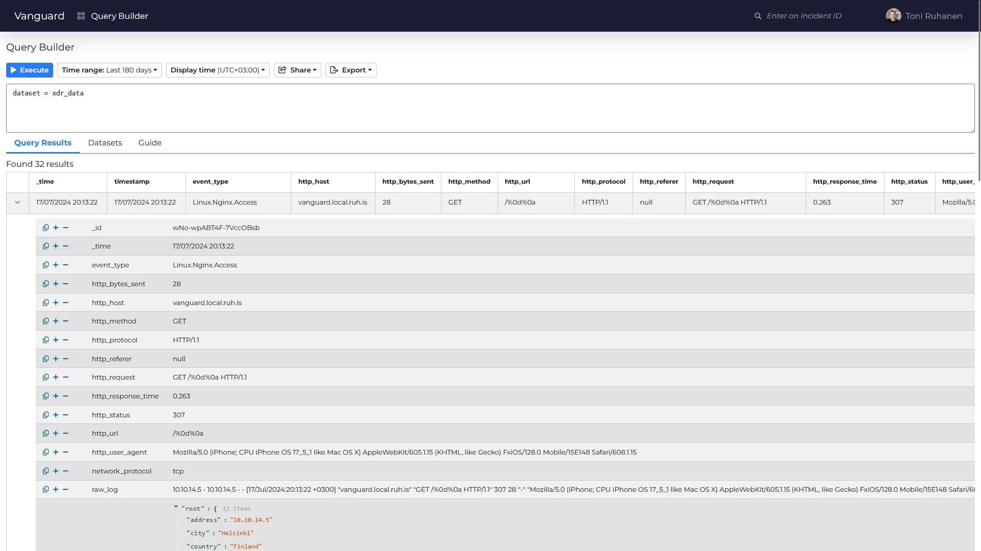Open the Export menu options

[x=351, y=70]
